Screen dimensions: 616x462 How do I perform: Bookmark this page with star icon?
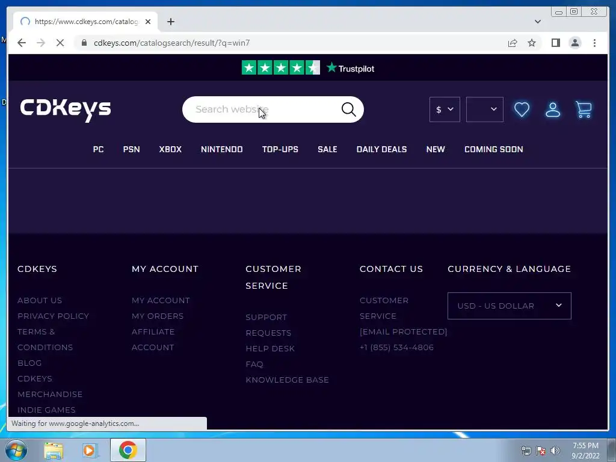pyautogui.click(x=532, y=43)
